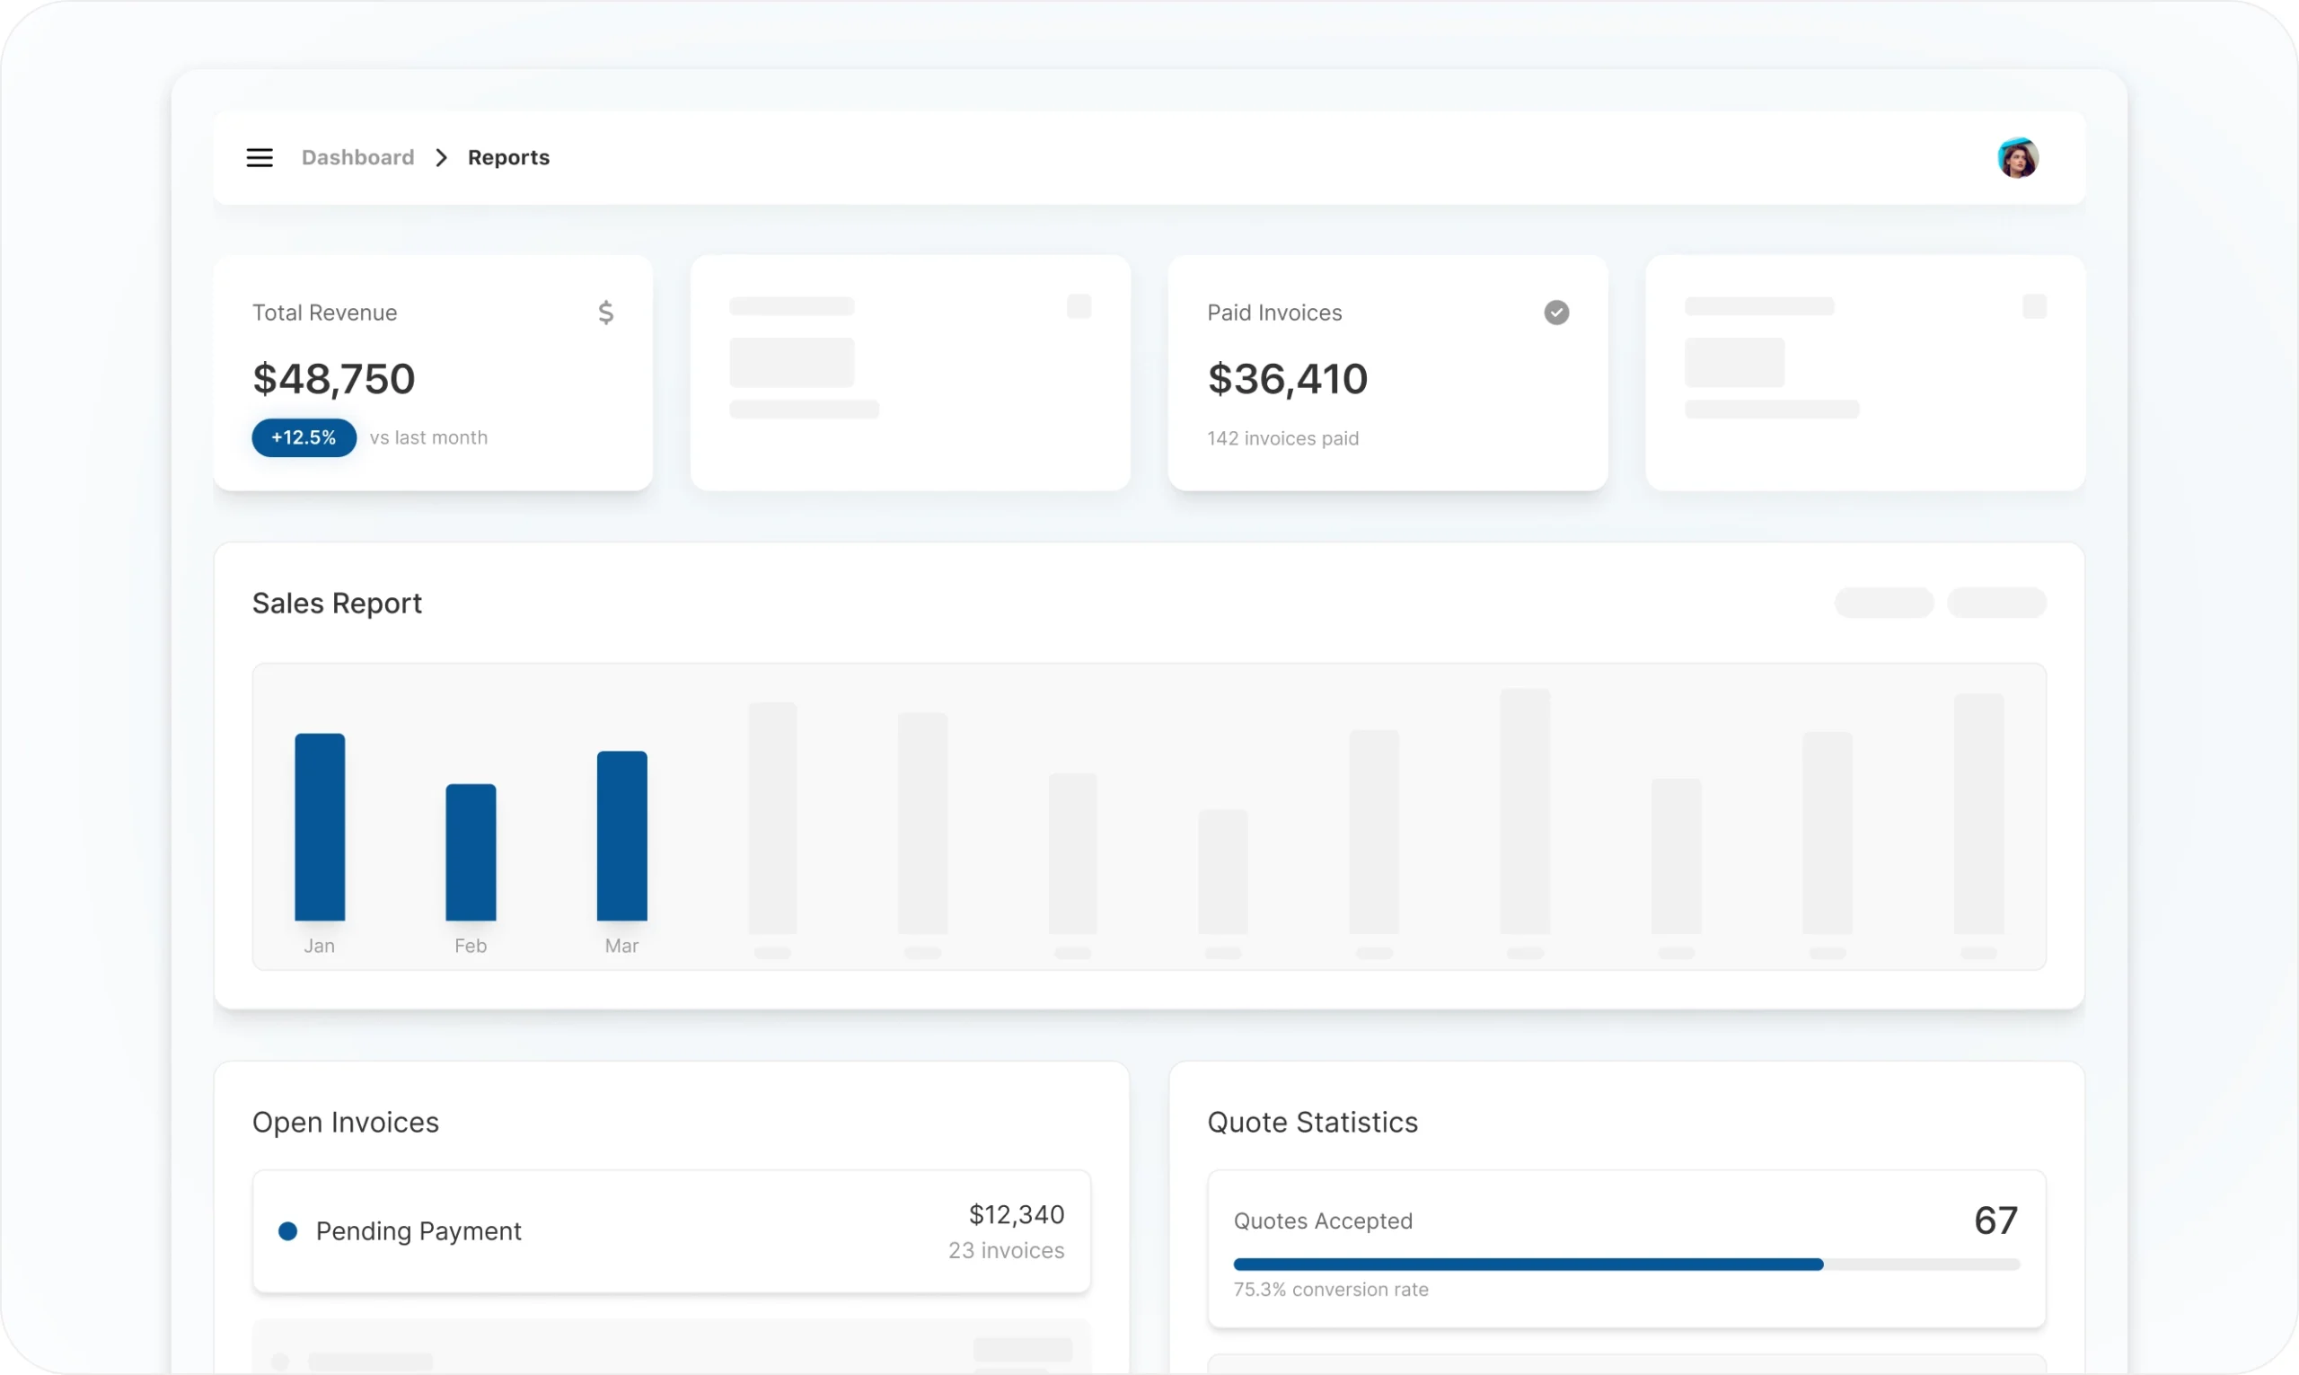Viewport: 2299px width, 1375px height.
Task: Open the Pending Payment invoice row
Action: pos(671,1230)
